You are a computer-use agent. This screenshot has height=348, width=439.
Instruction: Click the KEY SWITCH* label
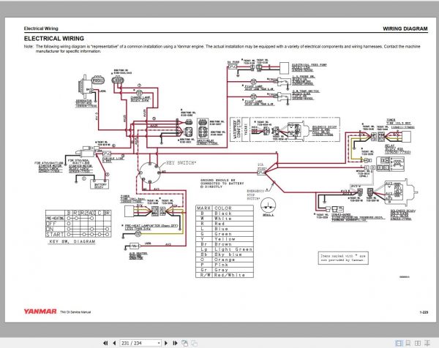click(x=181, y=163)
